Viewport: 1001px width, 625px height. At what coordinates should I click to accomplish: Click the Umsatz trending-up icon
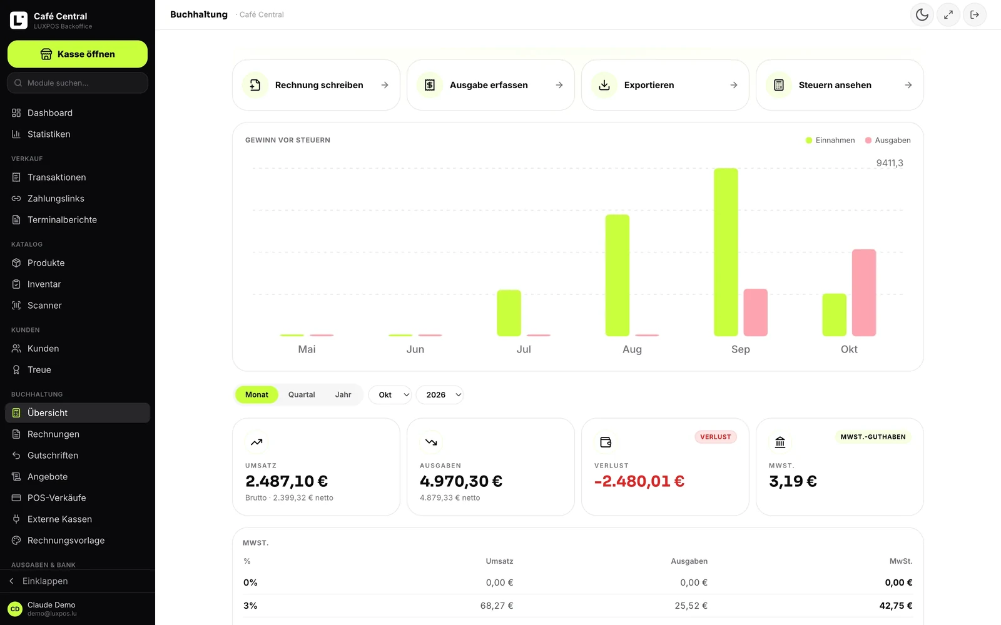[x=257, y=442]
